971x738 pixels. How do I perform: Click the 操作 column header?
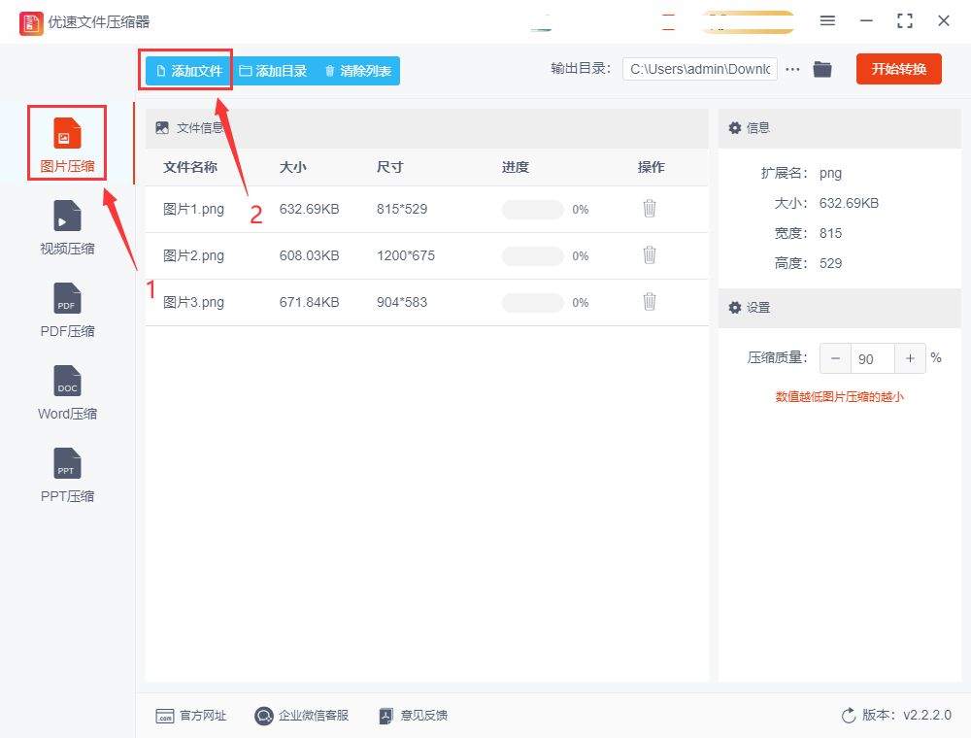click(652, 167)
